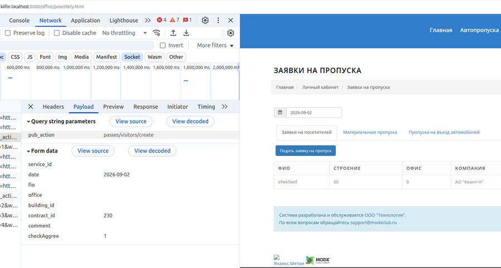
Task: Click the red errors count badge
Action: point(161,20)
